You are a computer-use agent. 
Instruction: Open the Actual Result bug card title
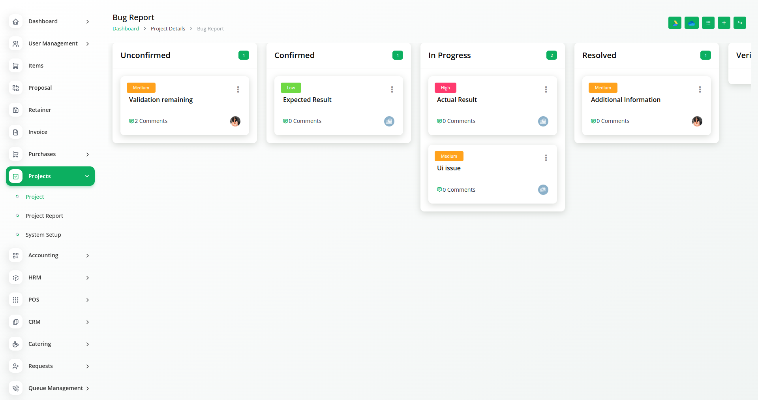(457, 100)
